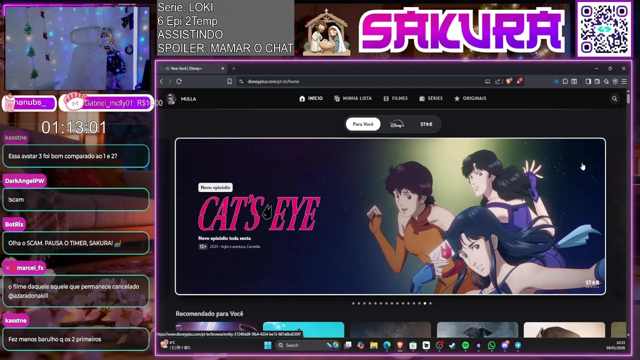Open the Brave Shields lion icon
The image size is (640, 360).
click(x=508, y=81)
